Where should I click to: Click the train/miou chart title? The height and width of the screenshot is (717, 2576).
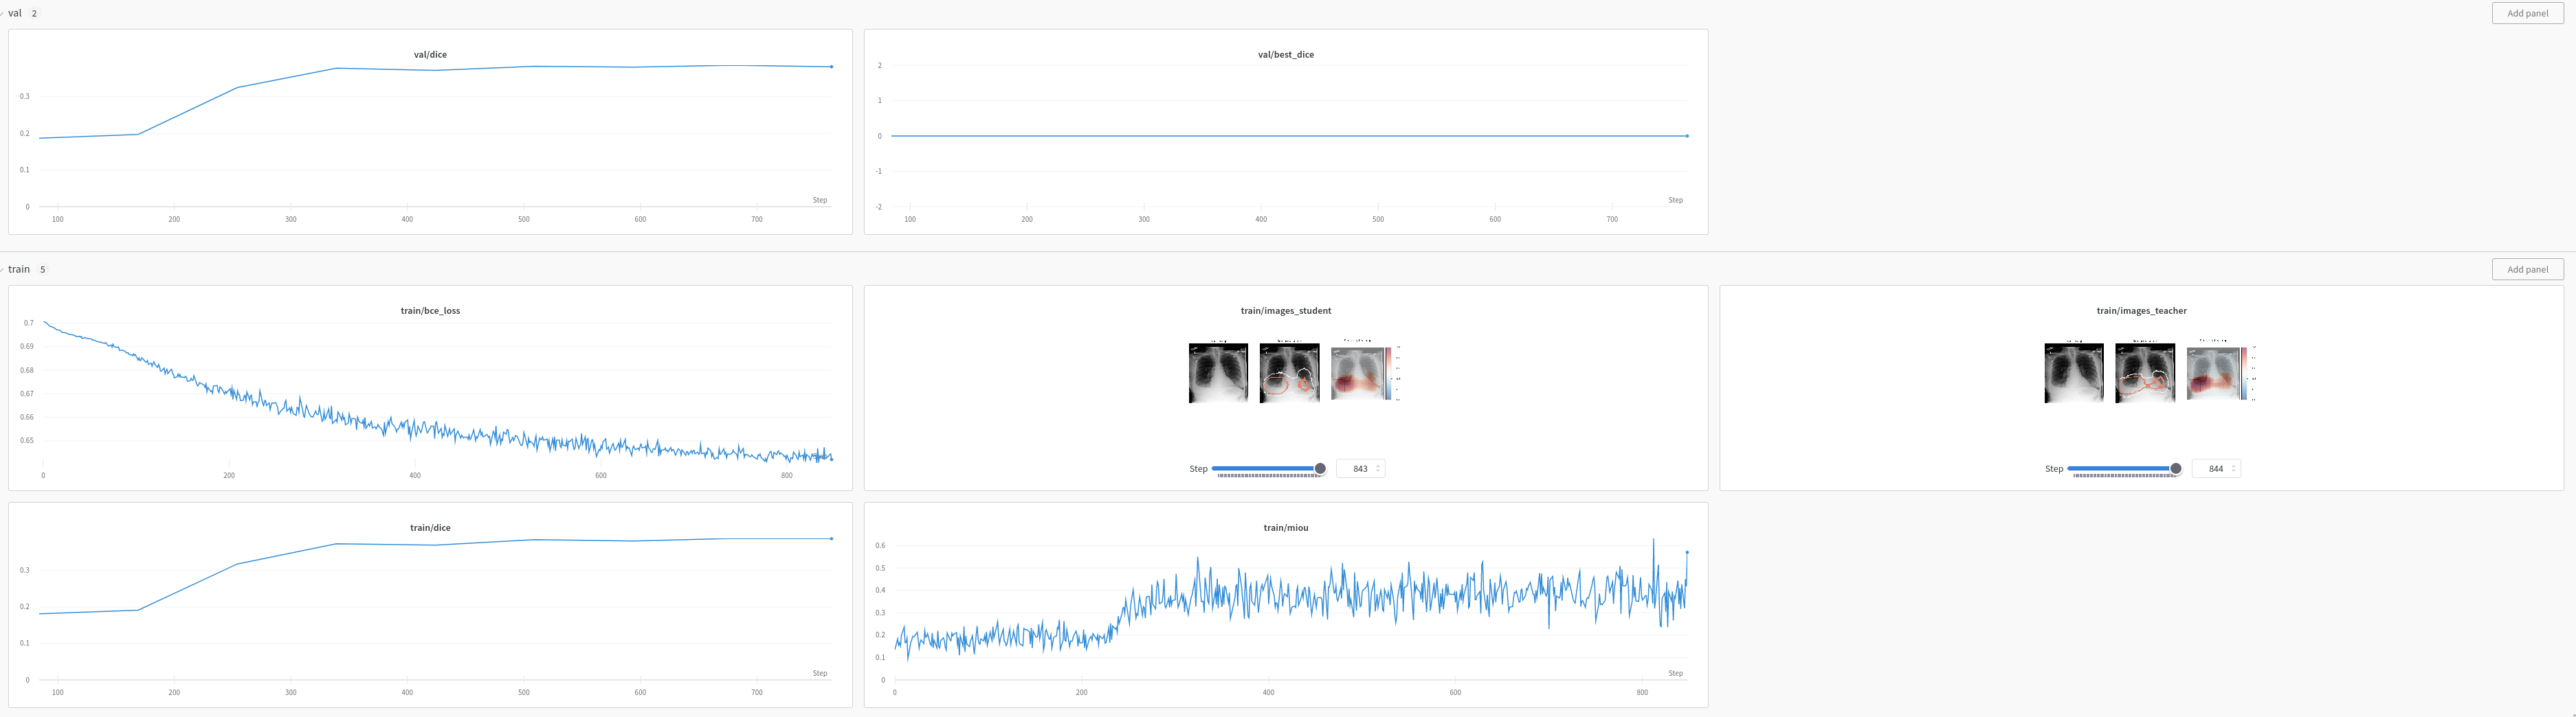point(1286,527)
